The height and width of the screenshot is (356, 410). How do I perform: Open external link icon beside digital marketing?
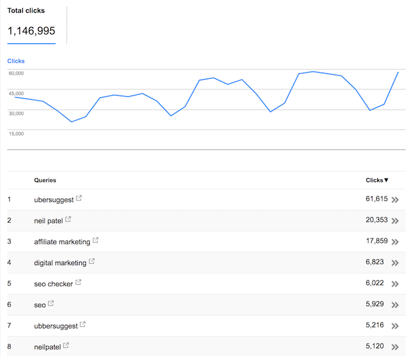(x=92, y=261)
